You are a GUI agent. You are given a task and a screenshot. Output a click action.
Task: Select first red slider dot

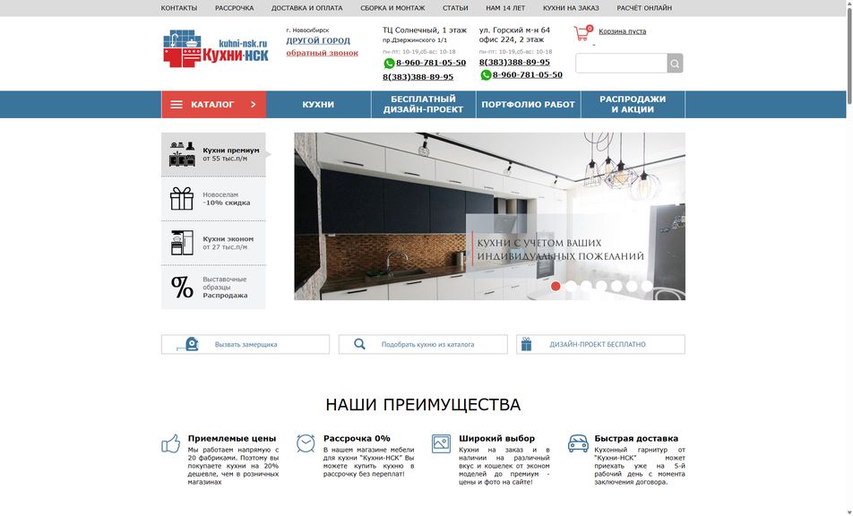[x=556, y=286]
